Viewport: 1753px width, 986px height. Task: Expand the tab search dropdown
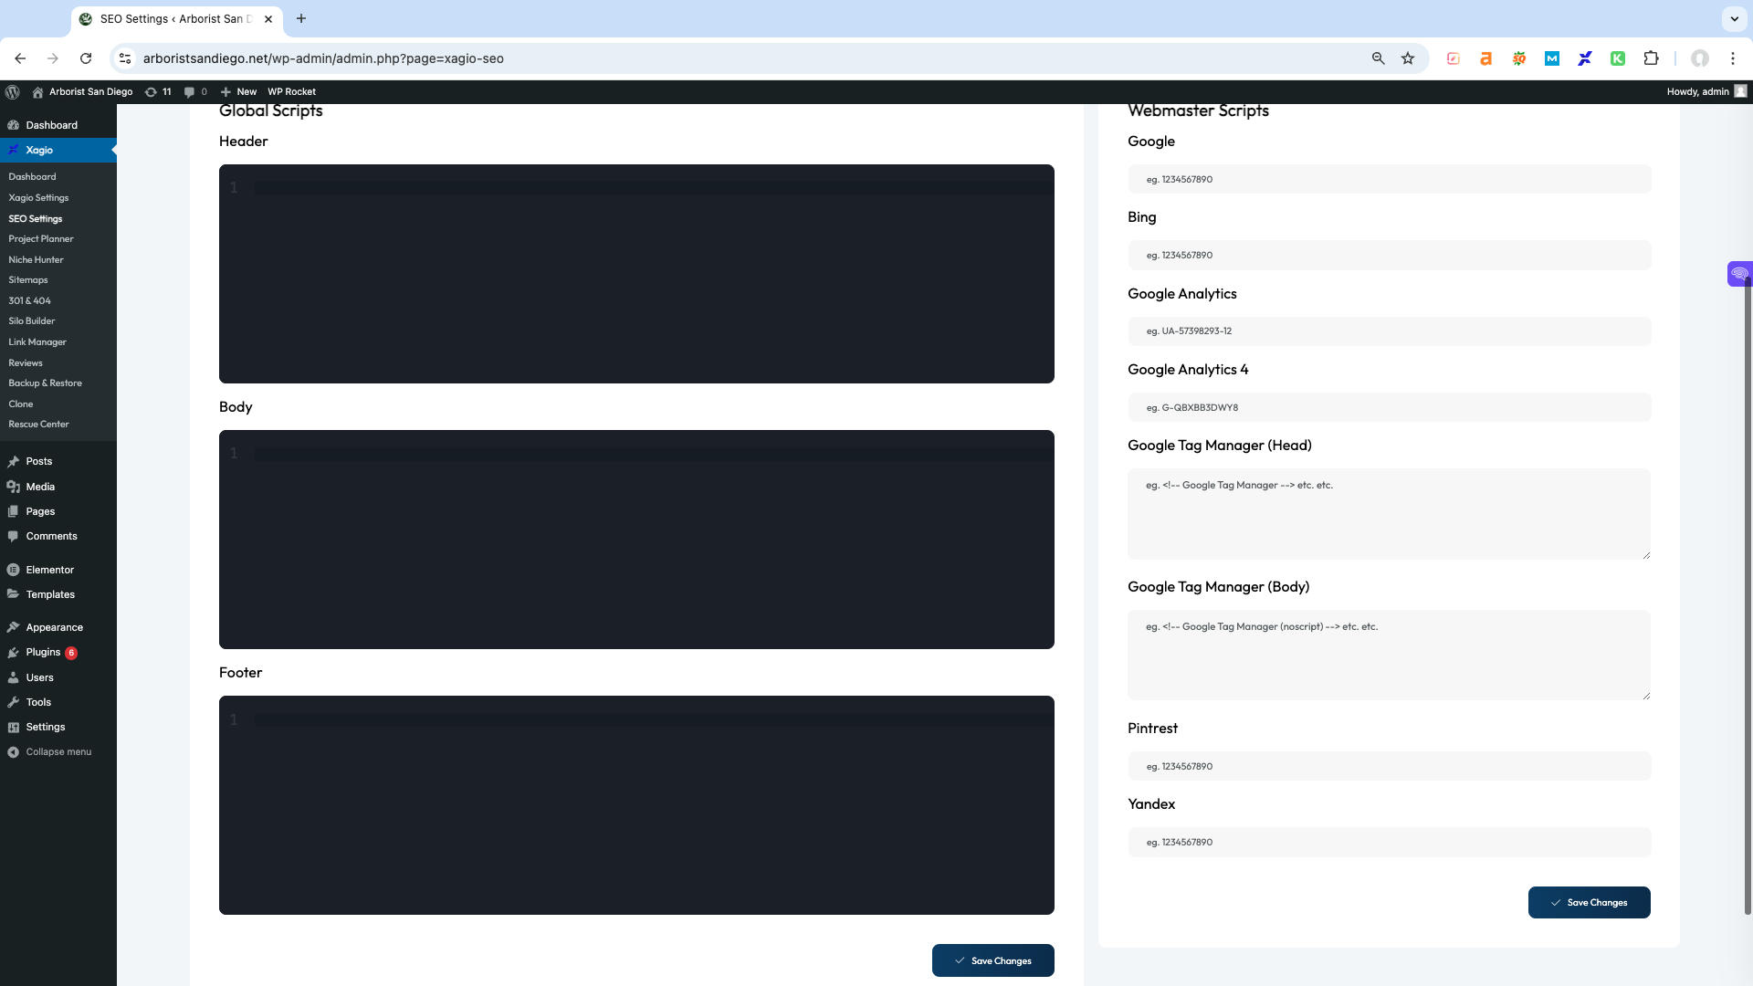[1734, 18]
